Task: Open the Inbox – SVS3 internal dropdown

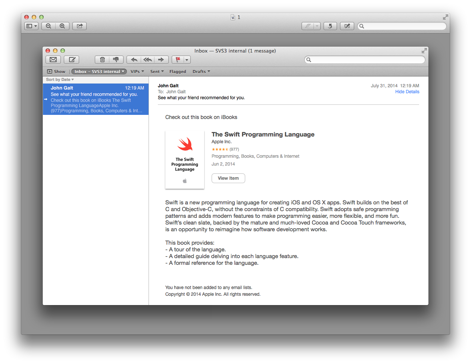Action: click(99, 72)
